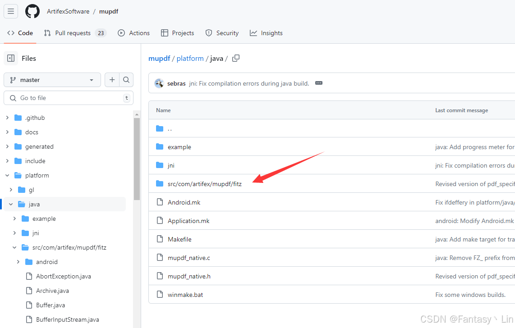Open the hamburger navigation menu

point(11,11)
